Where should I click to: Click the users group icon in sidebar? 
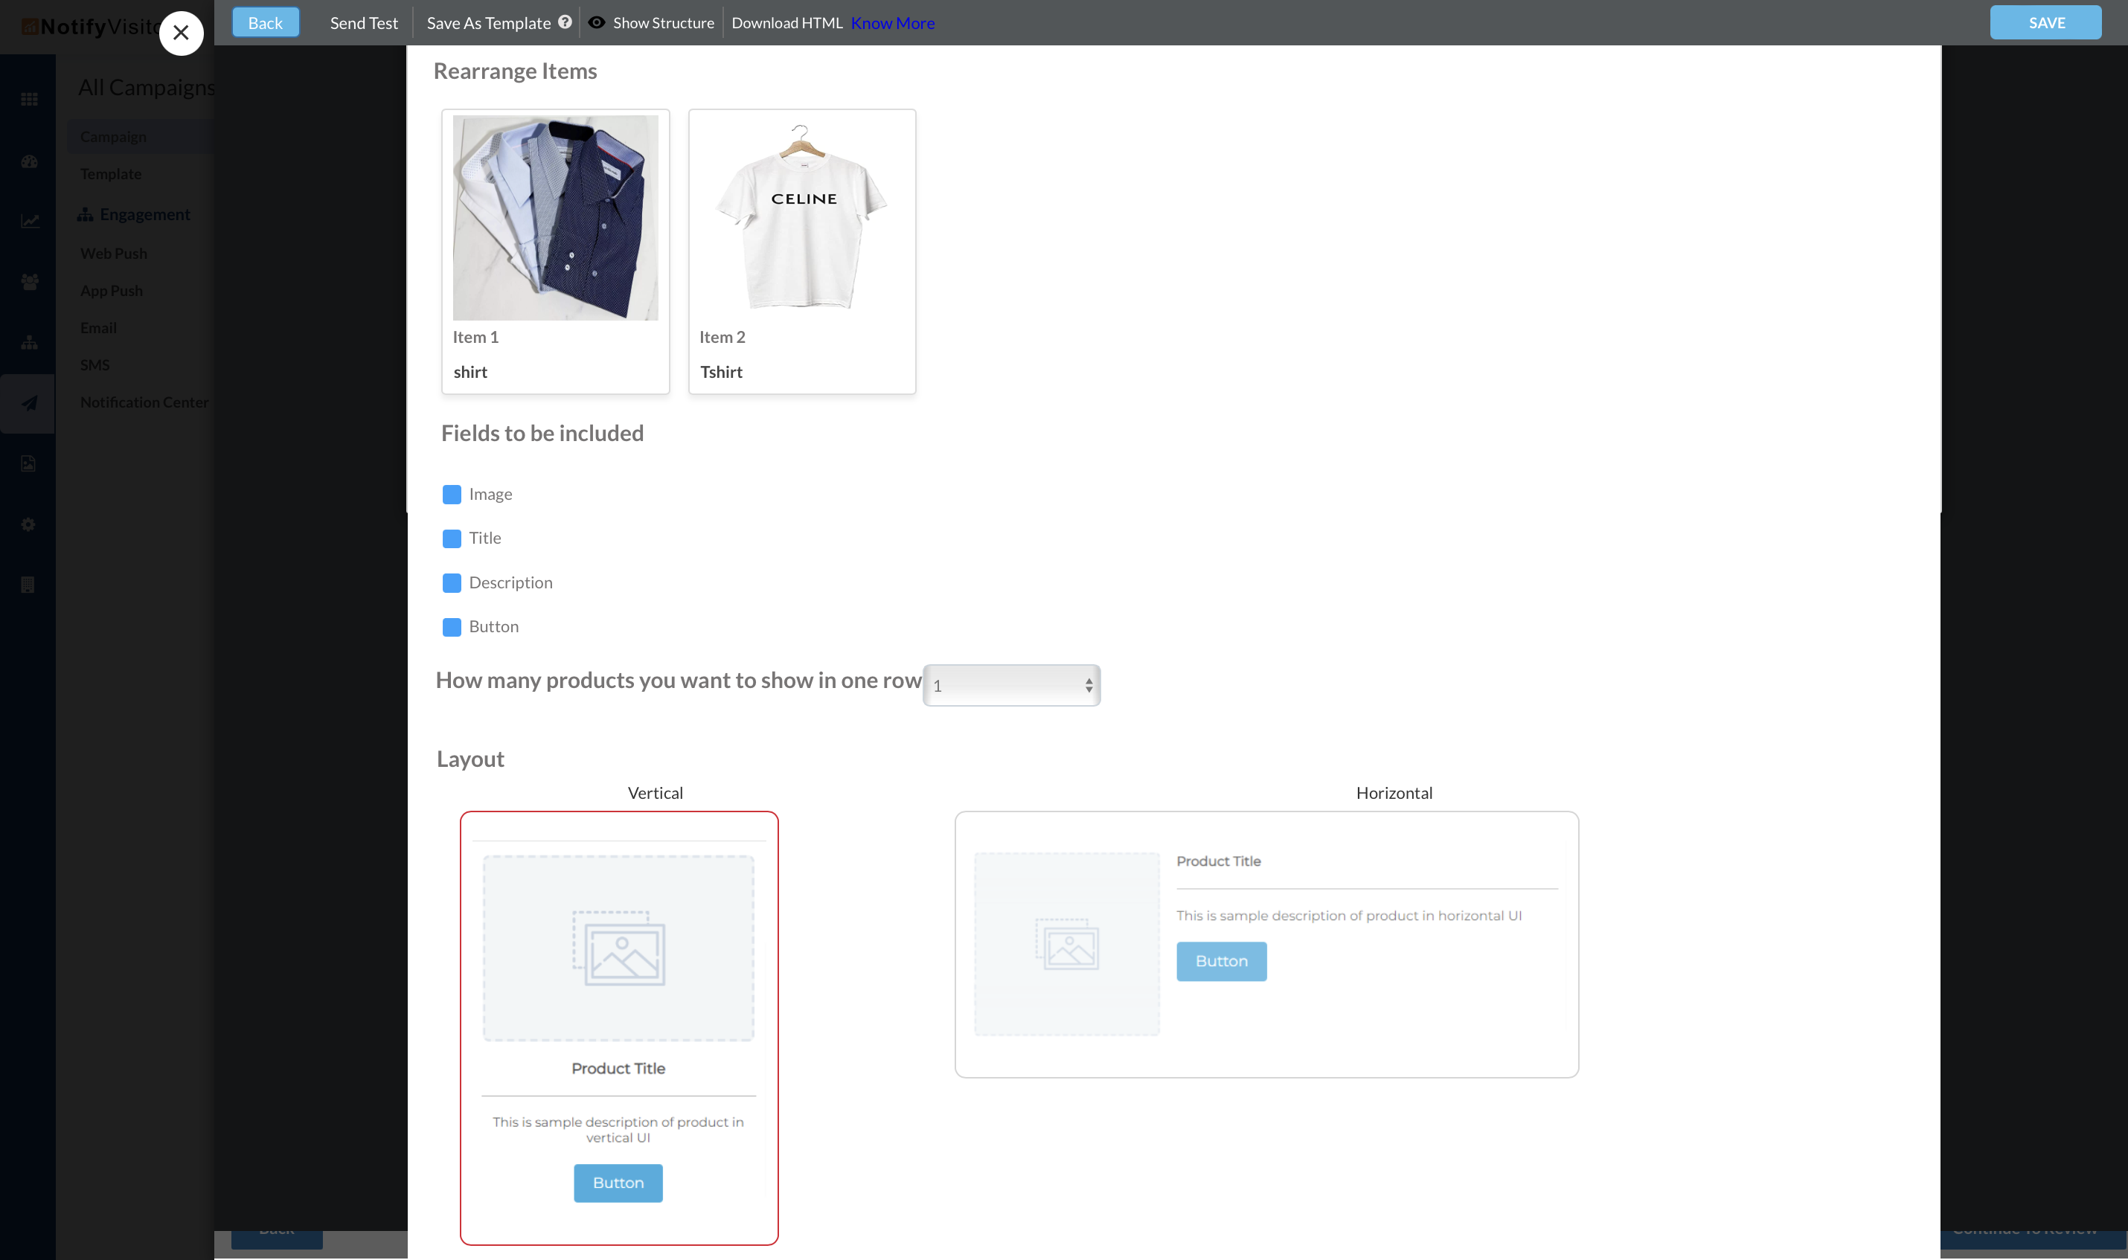coord(29,282)
